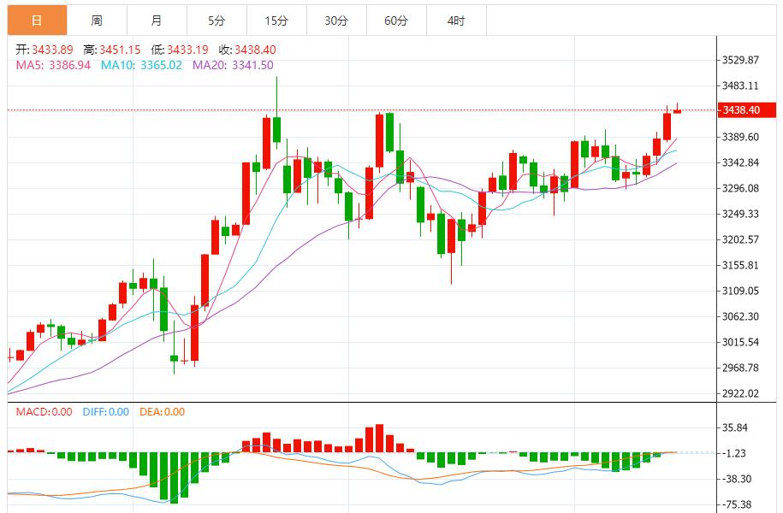Click the latest red candlestick at right
This screenshot has width=783, height=513.
[x=677, y=111]
